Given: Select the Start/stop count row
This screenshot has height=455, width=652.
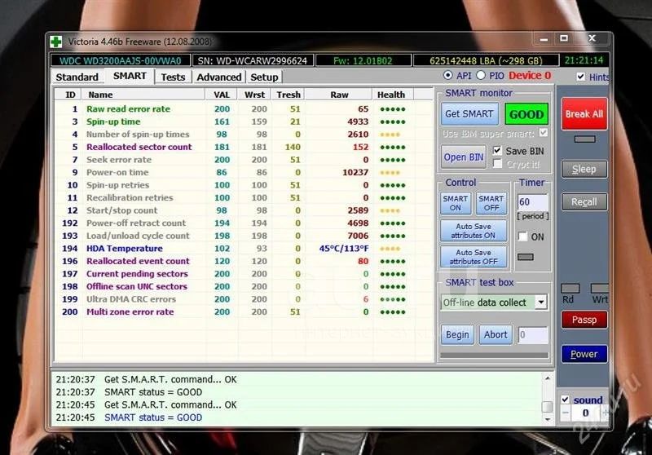Looking at the screenshot, I should [243, 210].
